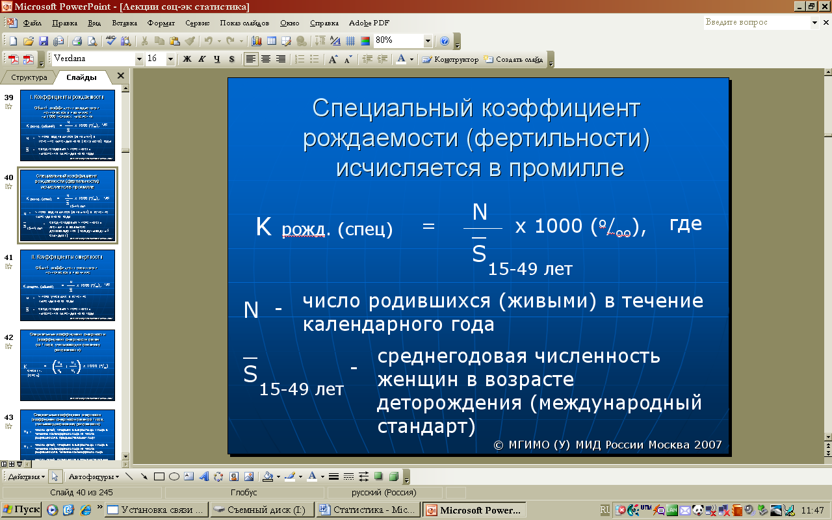Toggle bold formatting (Ж)
This screenshot has height=520, width=832.
click(x=187, y=59)
